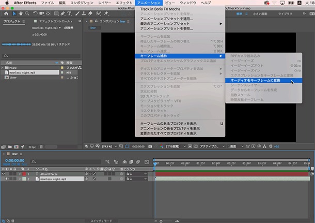
Task: Select the Zoom magnifier tool
Action: (x=27, y=13)
